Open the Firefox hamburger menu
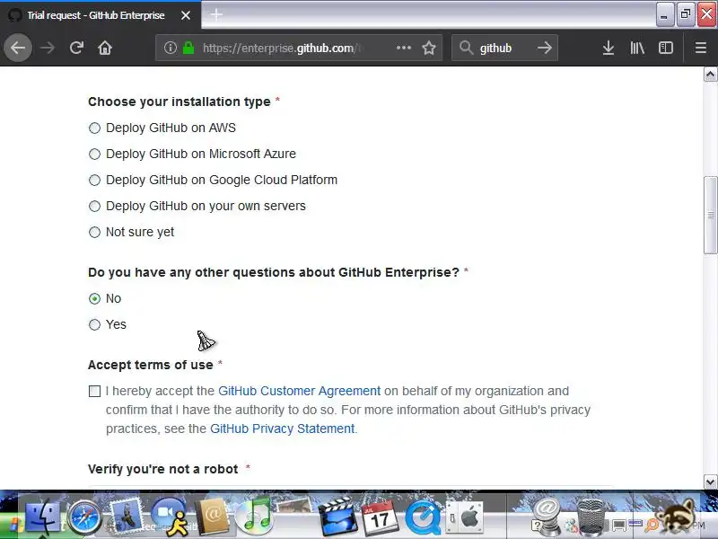 [x=701, y=48]
